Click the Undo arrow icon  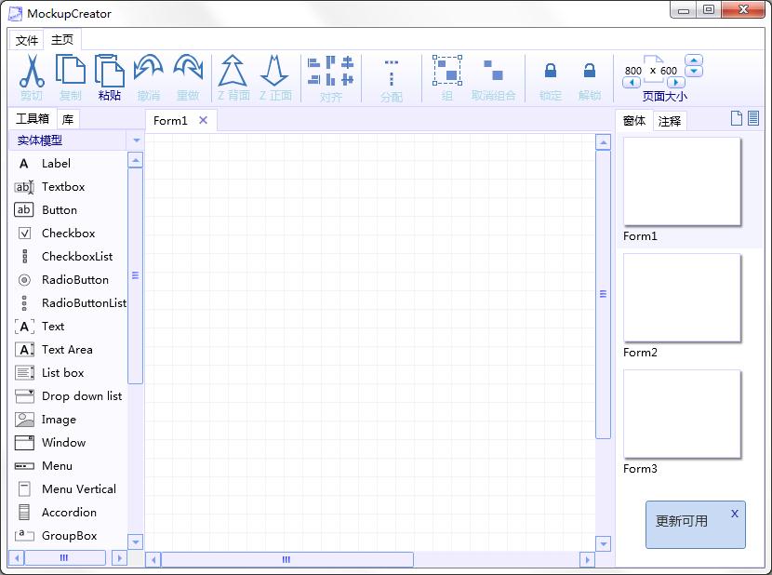coord(148,70)
